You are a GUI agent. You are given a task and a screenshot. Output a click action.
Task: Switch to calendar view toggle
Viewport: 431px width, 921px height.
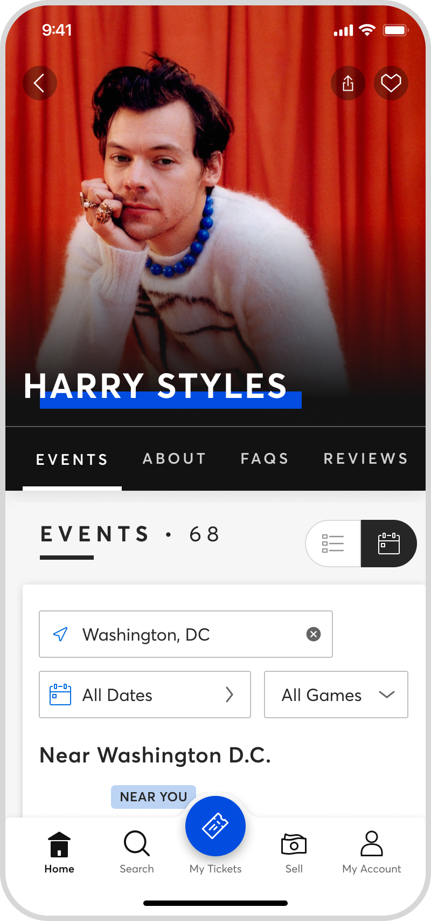[x=388, y=544]
